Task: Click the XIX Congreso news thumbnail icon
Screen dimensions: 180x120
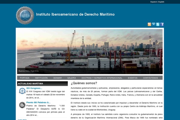Action: pyautogui.click(x=22, y=91)
